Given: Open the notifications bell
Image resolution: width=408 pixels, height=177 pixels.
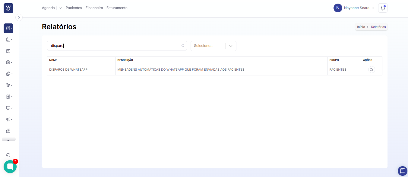Looking at the screenshot, I should tap(383, 8).
